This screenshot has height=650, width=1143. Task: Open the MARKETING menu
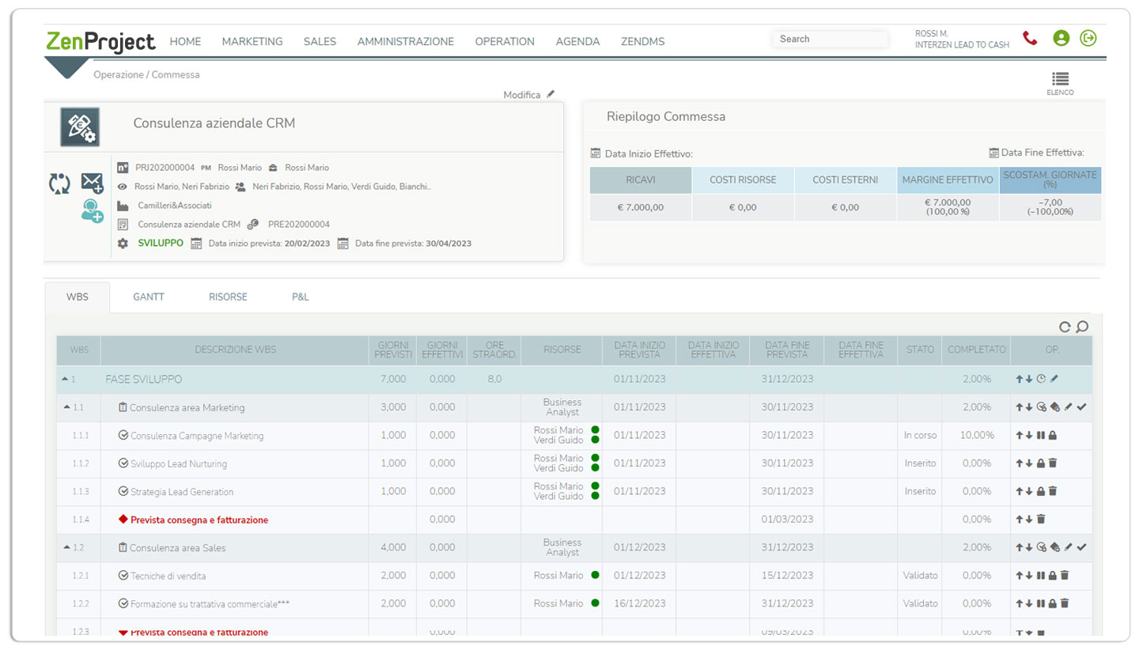tap(252, 42)
